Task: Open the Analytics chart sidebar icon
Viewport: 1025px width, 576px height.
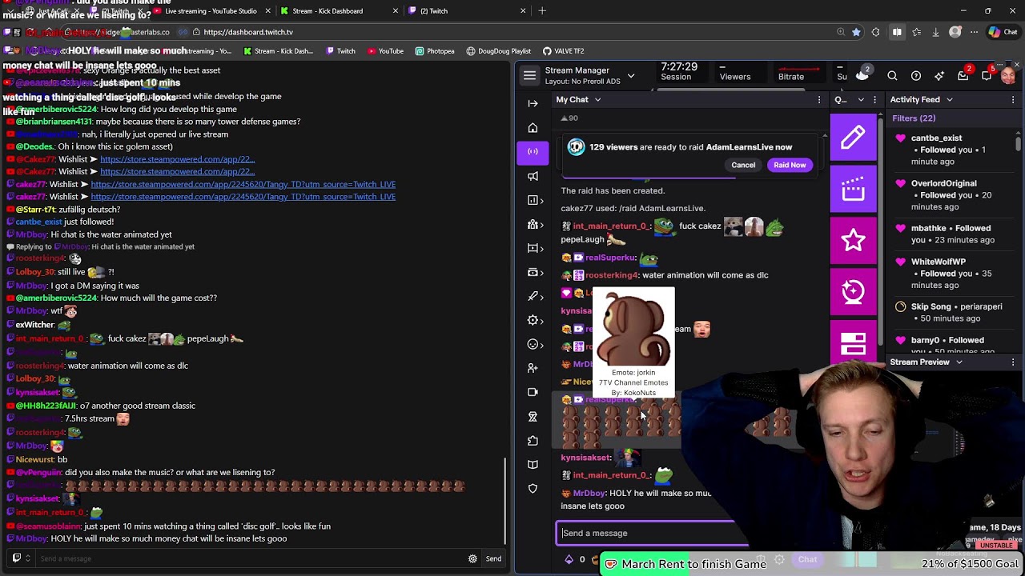Action: tap(536, 200)
